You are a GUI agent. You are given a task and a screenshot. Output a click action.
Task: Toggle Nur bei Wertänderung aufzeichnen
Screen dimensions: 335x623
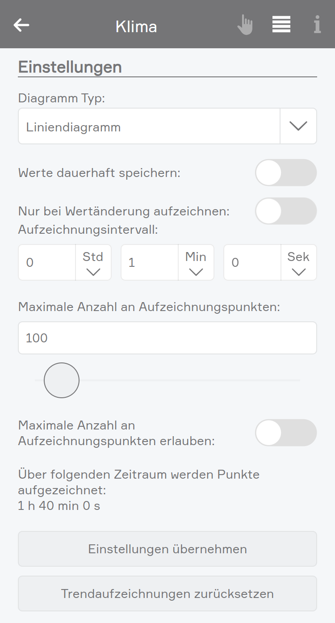(x=286, y=211)
